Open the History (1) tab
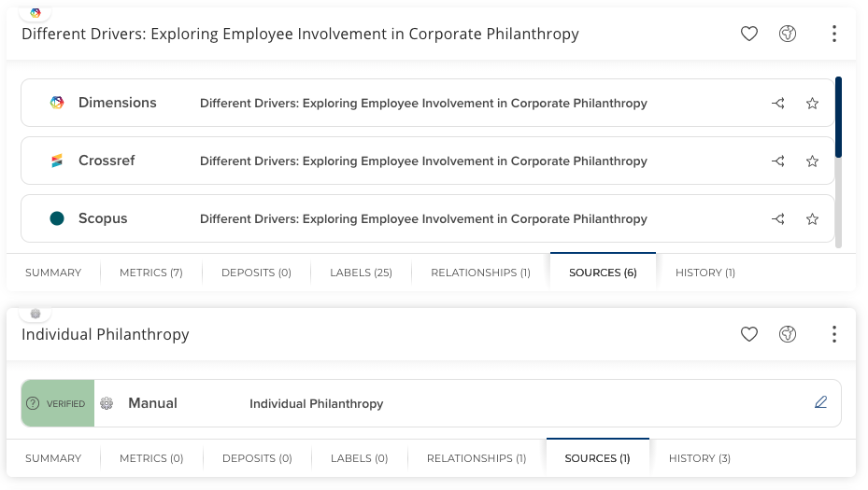Viewport: 868px width, 490px height. point(704,273)
